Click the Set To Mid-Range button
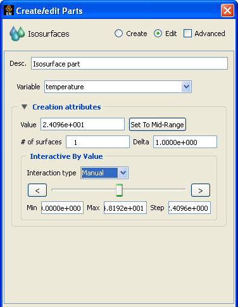 158,125
